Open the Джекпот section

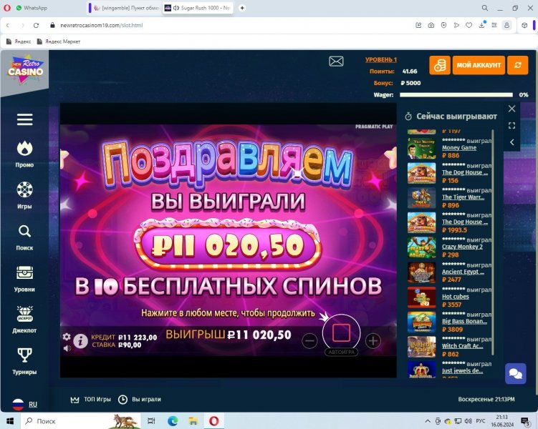pyautogui.click(x=24, y=320)
